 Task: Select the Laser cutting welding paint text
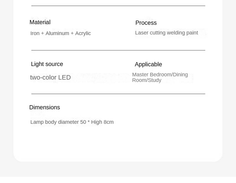(166, 33)
